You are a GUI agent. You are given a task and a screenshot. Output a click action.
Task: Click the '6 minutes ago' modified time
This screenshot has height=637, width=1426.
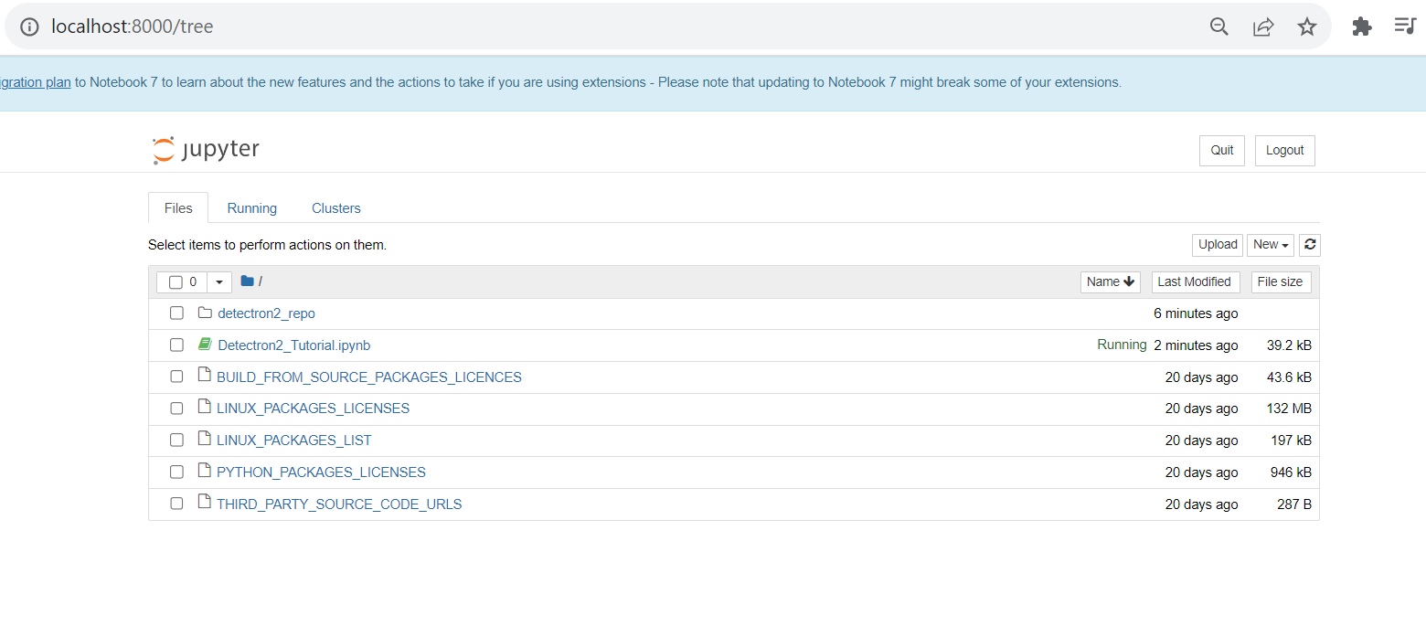click(1196, 313)
